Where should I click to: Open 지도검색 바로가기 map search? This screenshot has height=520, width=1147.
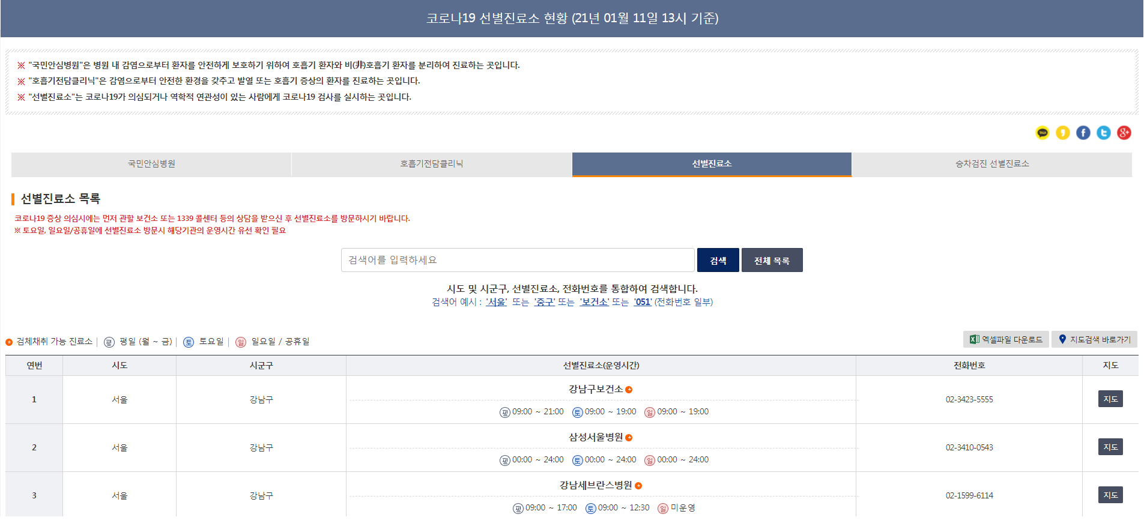[x=1094, y=340]
